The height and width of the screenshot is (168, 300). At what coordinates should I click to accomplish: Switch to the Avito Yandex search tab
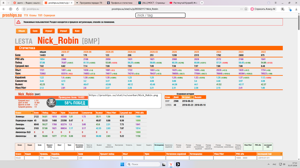click(x=27, y=3)
